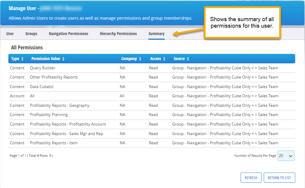
Task: Select Profitability Reports - Profitability Account cell
Action: (x=68, y=124)
